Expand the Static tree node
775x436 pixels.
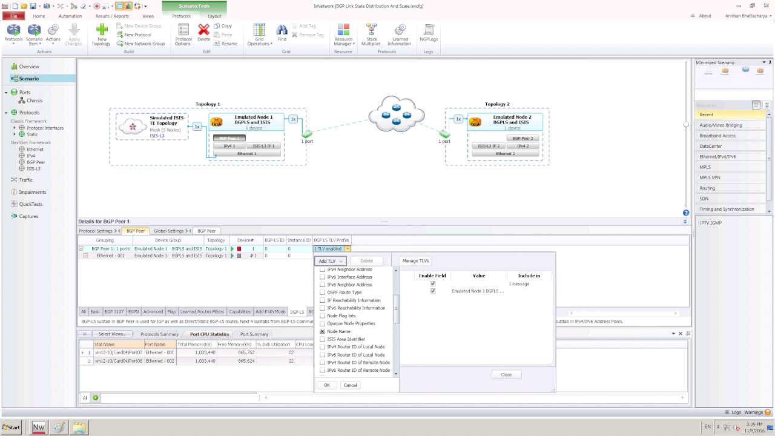(x=15, y=134)
